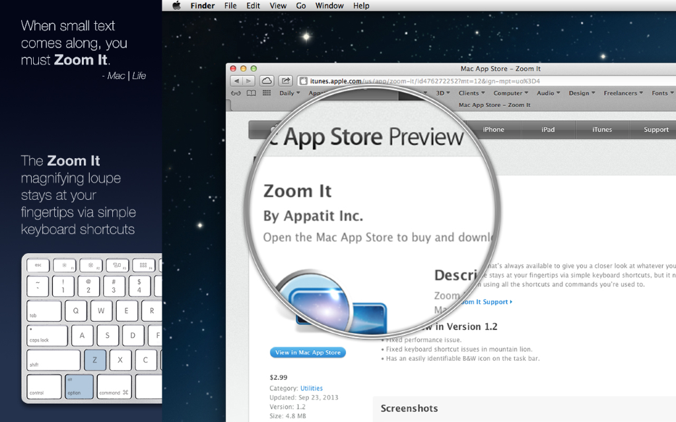Go back with Safari's back arrow
The width and height of the screenshot is (676, 422).
236,80
